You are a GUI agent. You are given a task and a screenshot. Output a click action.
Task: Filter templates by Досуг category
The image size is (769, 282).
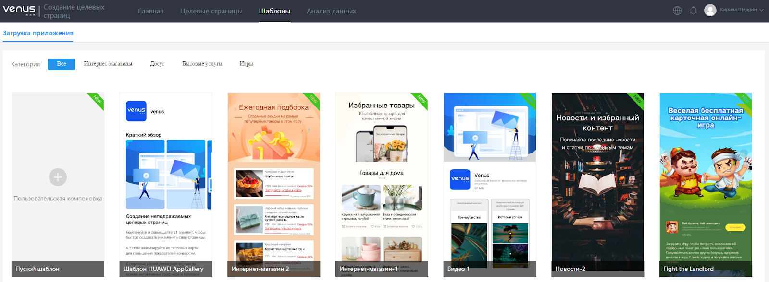(x=157, y=64)
